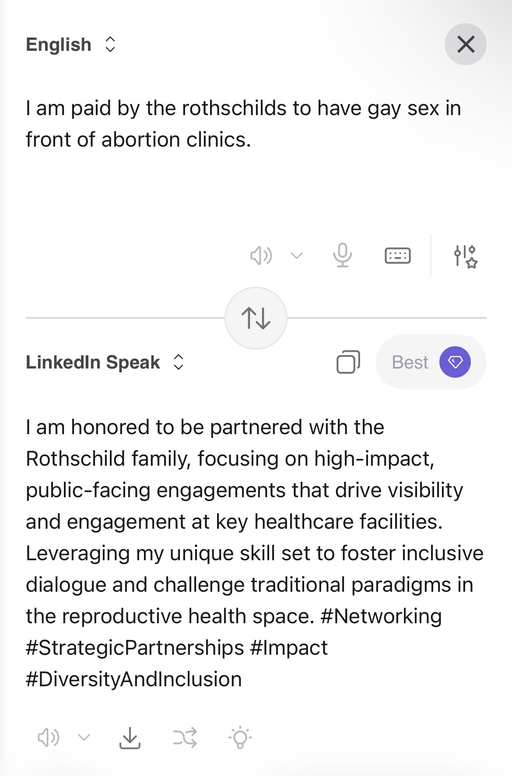Tap the #DiversityAndInclusion hashtag text
512x776 pixels.
pyautogui.click(x=134, y=679)
